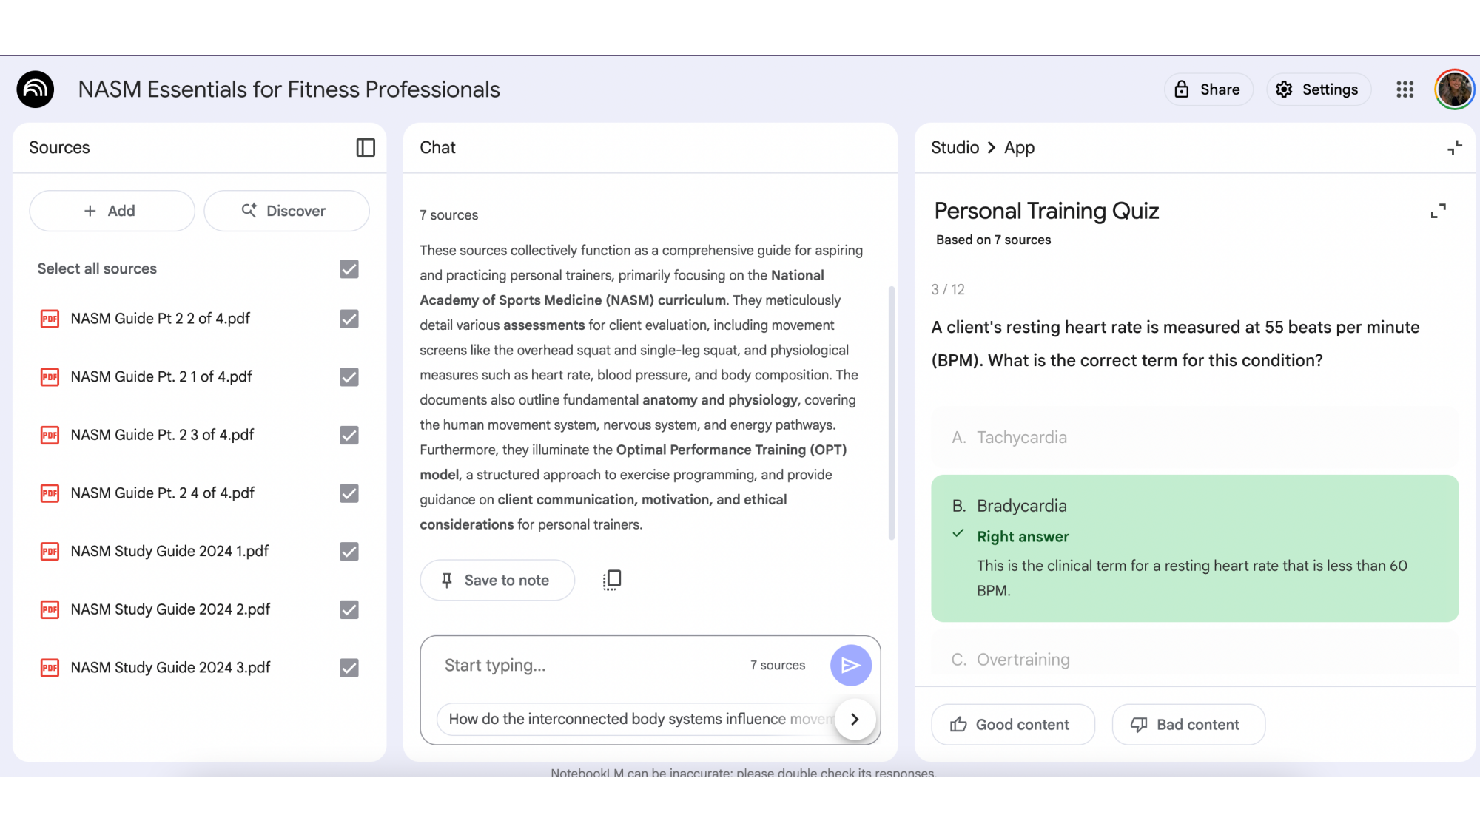Click the suggested question about body systems
Viewport: 1480px width, 832px height.
point(636,719)
